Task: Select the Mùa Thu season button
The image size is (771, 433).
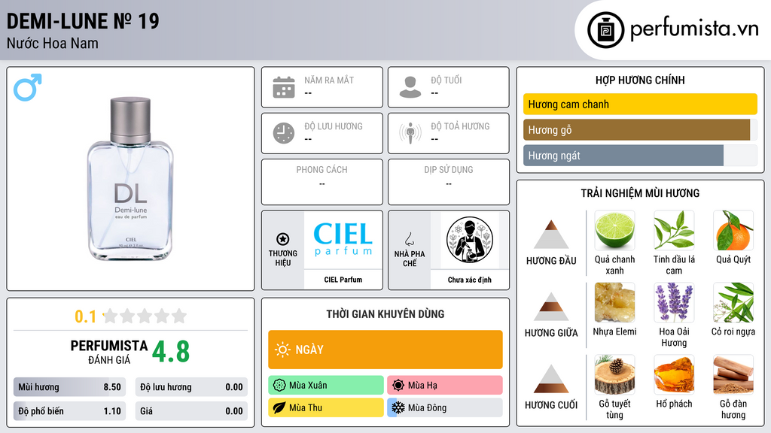Action: (x=326, y=407)
